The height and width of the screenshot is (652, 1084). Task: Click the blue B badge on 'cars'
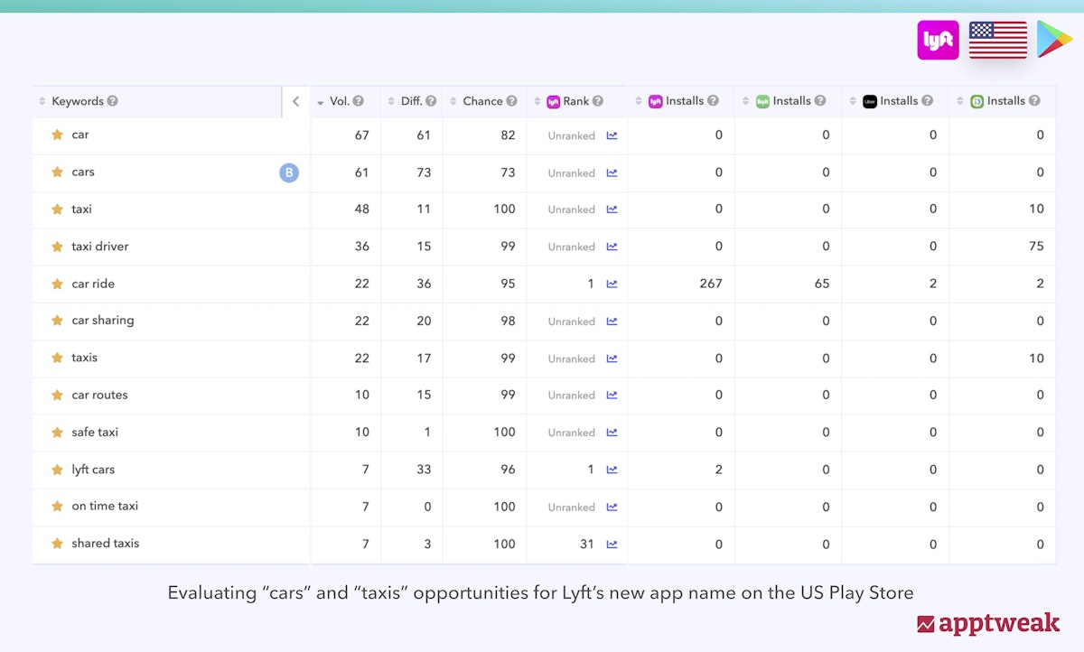click(288, 172)
